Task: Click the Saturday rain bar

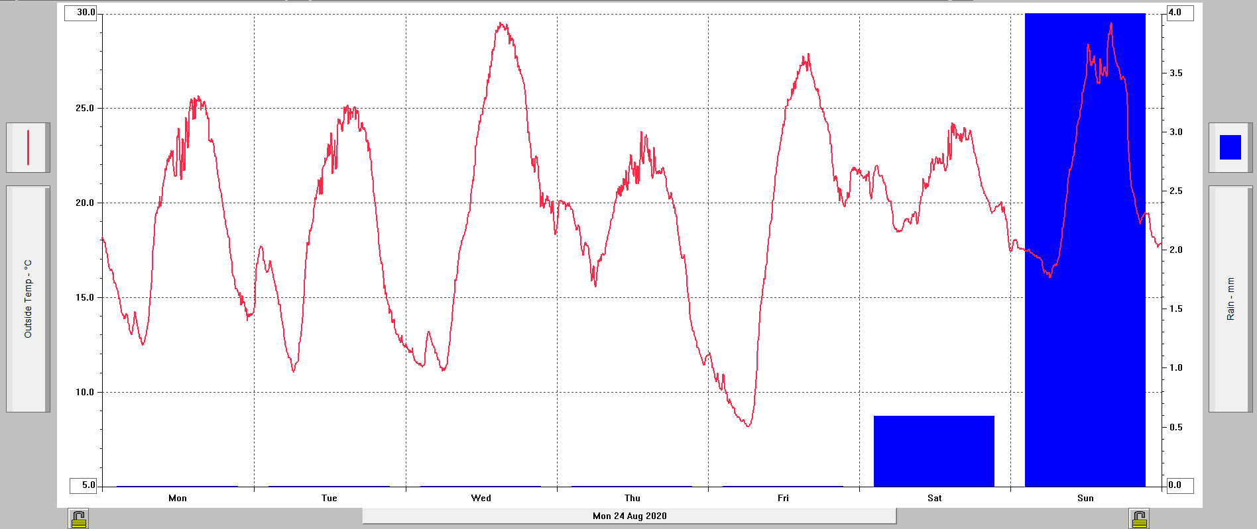Action: tap(933, 451)
